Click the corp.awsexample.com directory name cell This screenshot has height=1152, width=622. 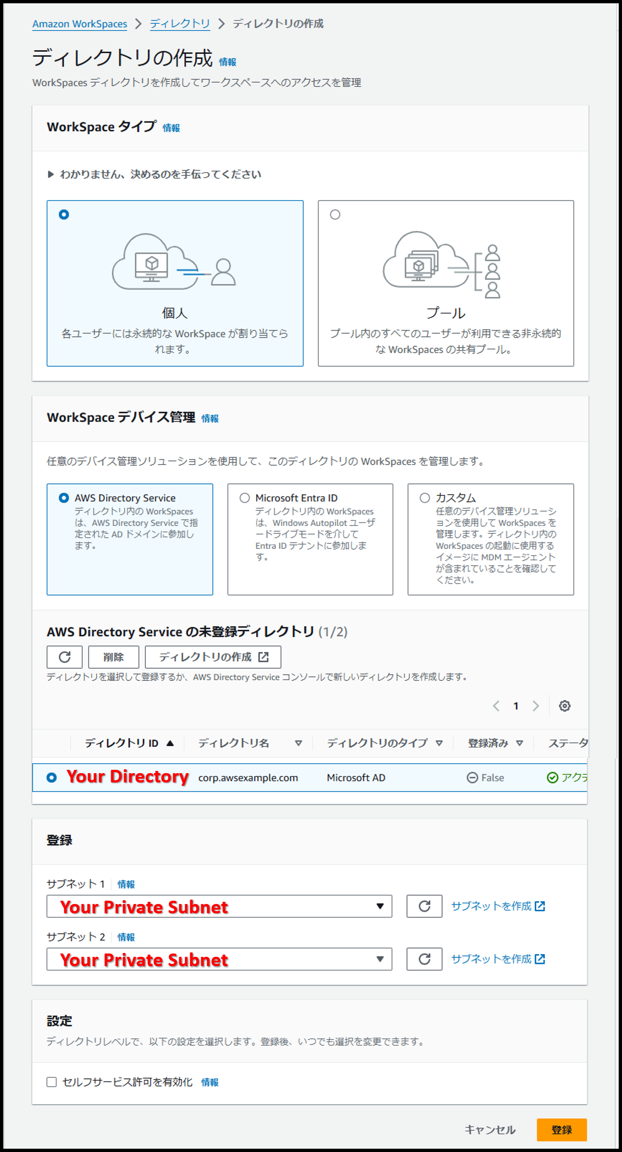248,778
